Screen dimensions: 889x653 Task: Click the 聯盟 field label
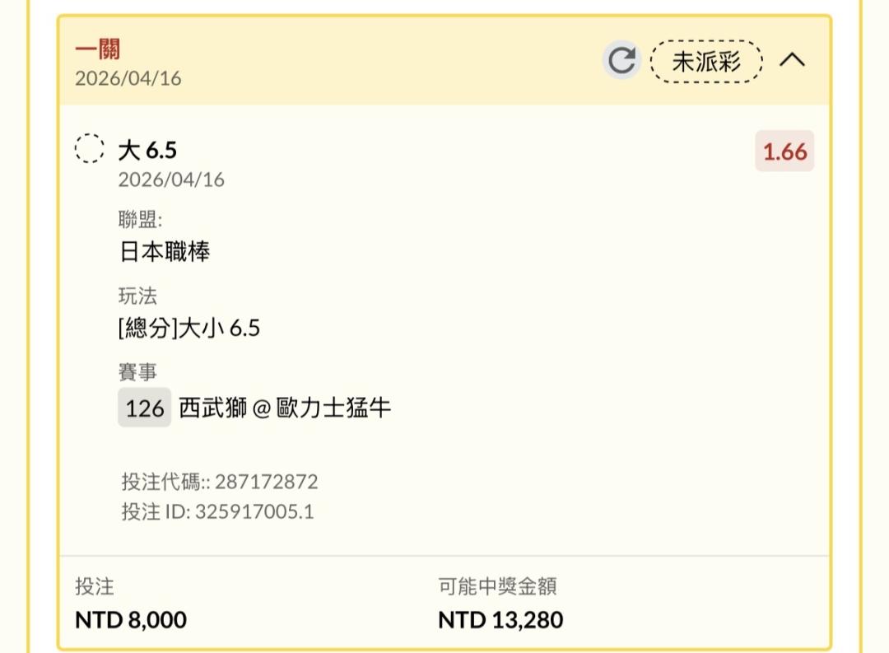[x=141, y=219]
